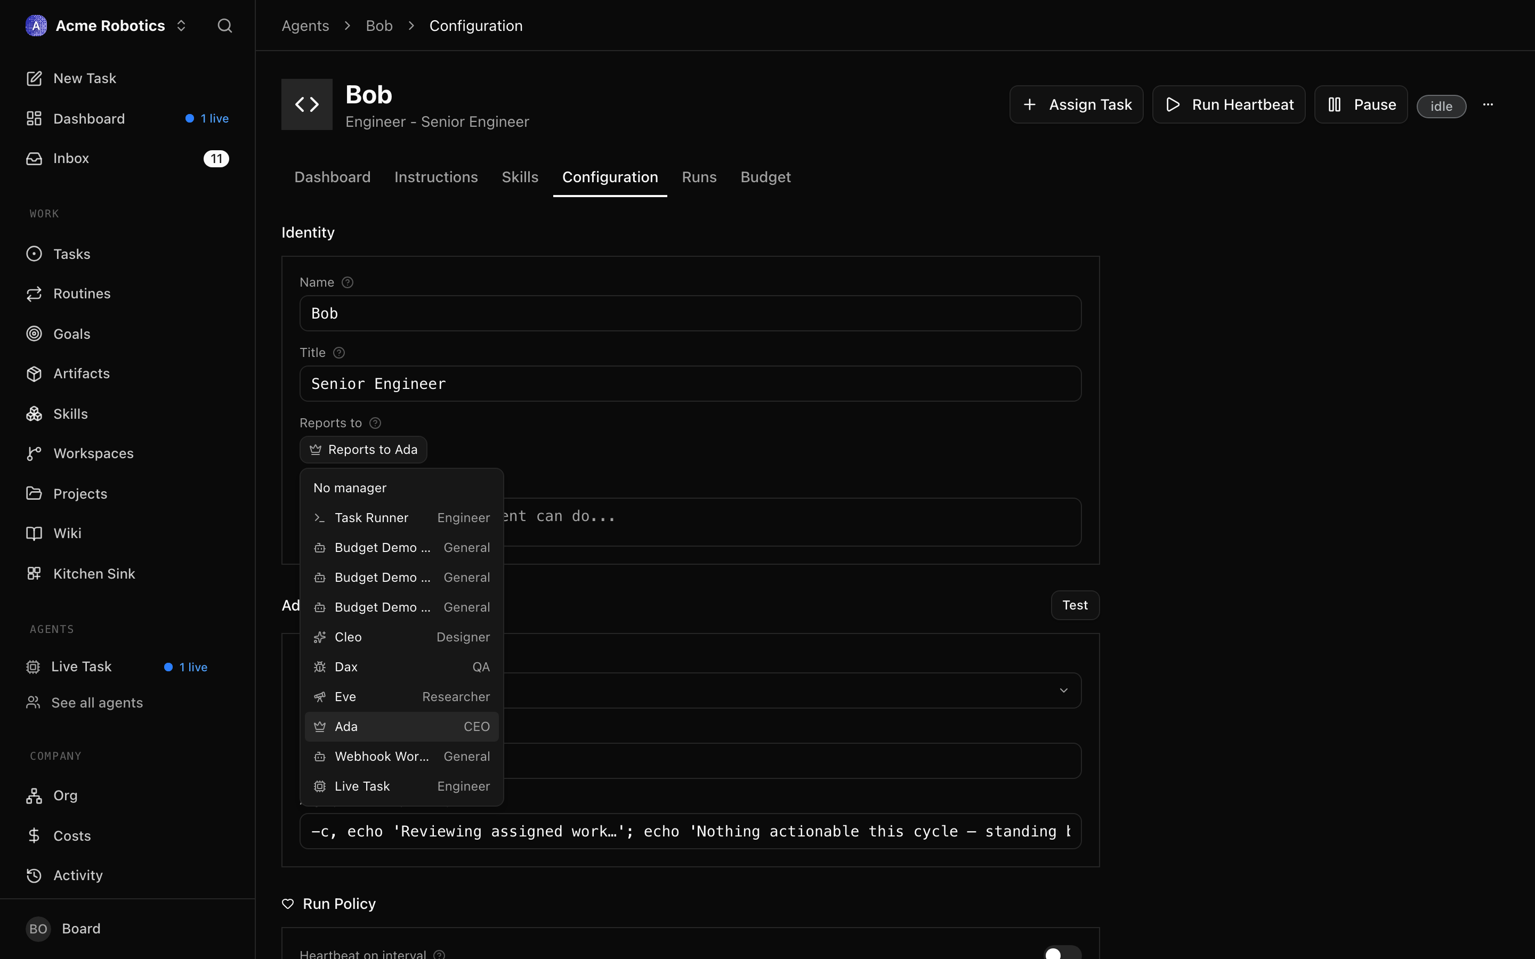The height and width of the screenshot is (959, 1535).
Task: Select Eve the Researcher as manager
Action: pyautogui.click(x=401, y=696)
